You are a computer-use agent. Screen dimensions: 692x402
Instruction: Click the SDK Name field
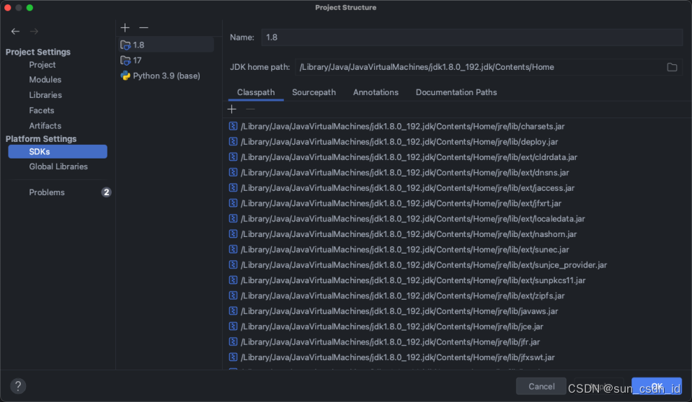471,37
